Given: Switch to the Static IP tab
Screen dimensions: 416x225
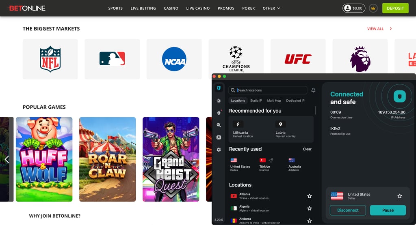Looking at the screenshot, I should (x=256, y=101).
